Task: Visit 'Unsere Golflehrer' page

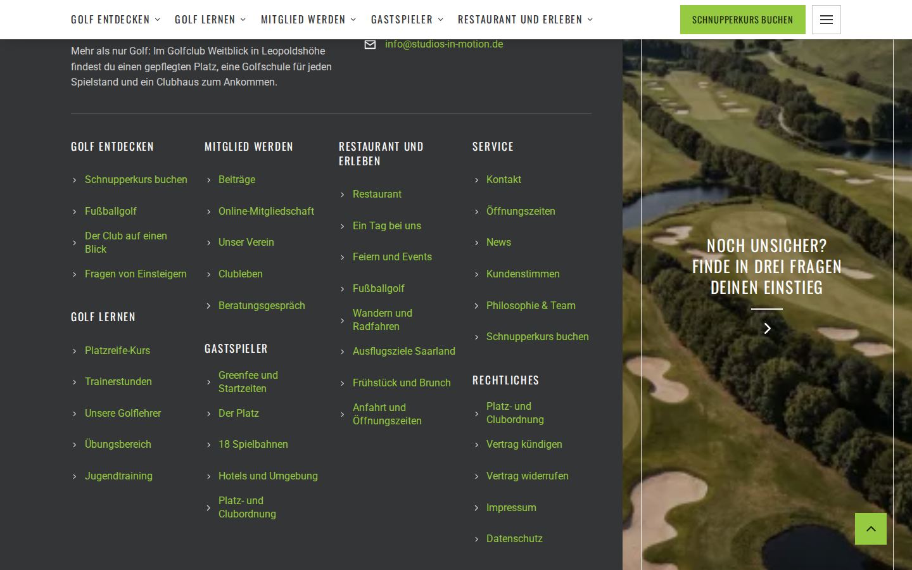Action: tap(123, 413)
